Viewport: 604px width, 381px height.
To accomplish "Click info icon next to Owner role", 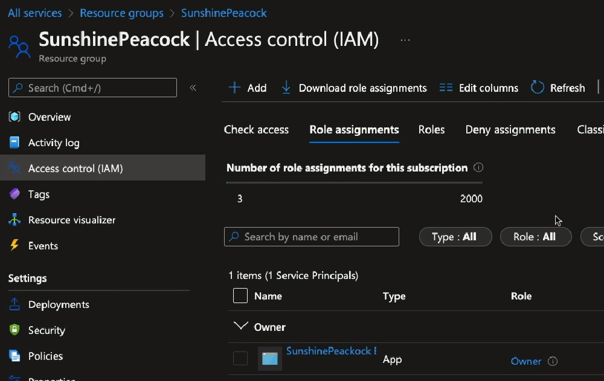I will (553, 361).
